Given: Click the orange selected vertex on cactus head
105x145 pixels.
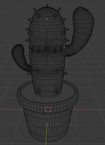Looking at the screenshot, I should coord(47,19).
